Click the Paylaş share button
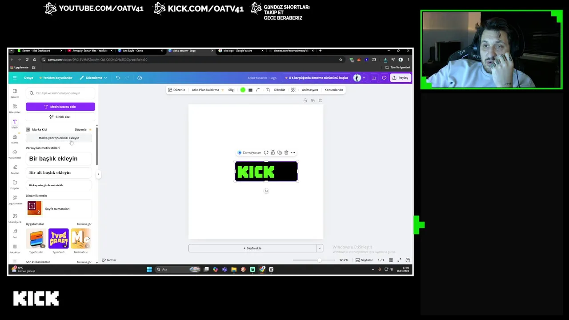The height and width of the screenshot is (320, 569). pos(400,78)
